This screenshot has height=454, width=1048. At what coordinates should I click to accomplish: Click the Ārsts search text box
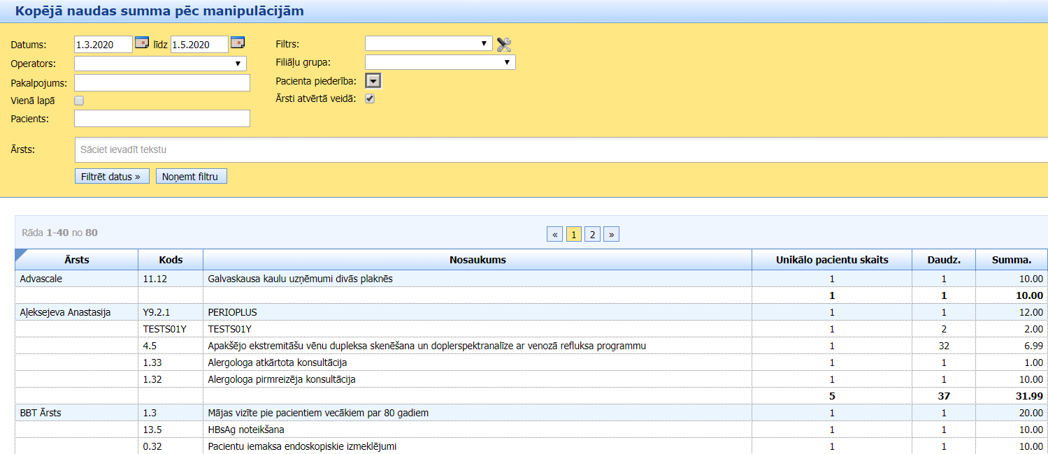559,149
